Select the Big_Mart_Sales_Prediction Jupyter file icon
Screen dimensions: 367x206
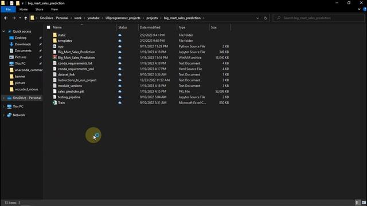[x=55, y=52]
